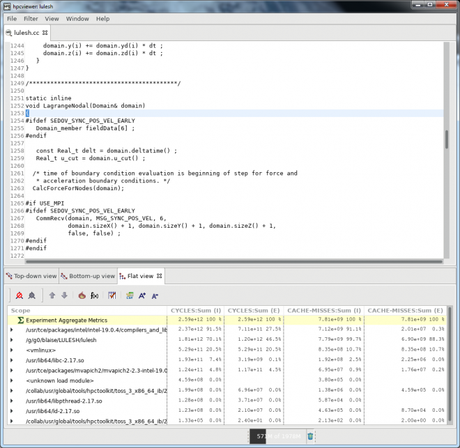Image resolution: width=460 pixels, height=448 pixels.
Task: Click the unflatten one level icon
Action: point(31,295)
